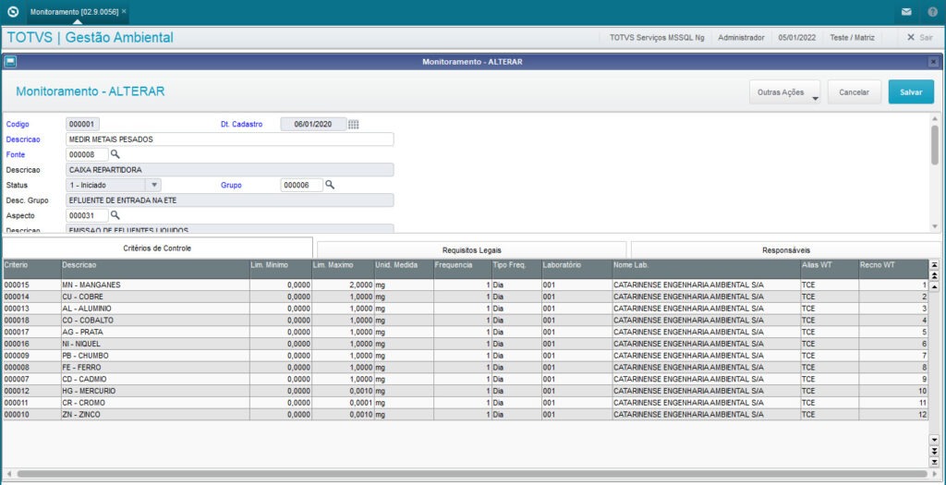946x485 pixels.
Task: Open the calendar picker beside Dt. Cadastro
Action: tap(354, 125)
